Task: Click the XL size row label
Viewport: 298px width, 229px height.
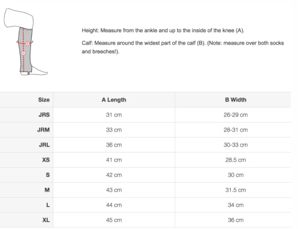Action: (x=46, y=220)
